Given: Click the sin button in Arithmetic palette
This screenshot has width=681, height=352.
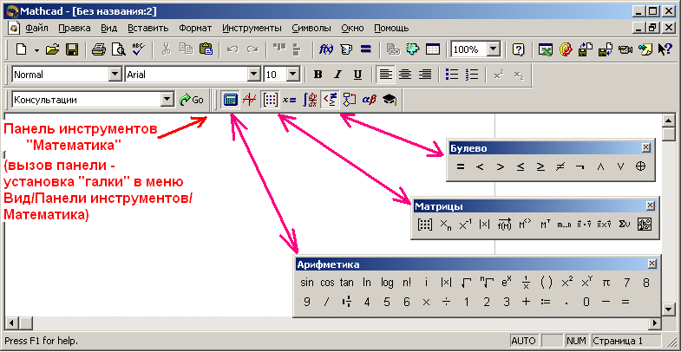Looking at the screenshot, I should click(306, 283).
